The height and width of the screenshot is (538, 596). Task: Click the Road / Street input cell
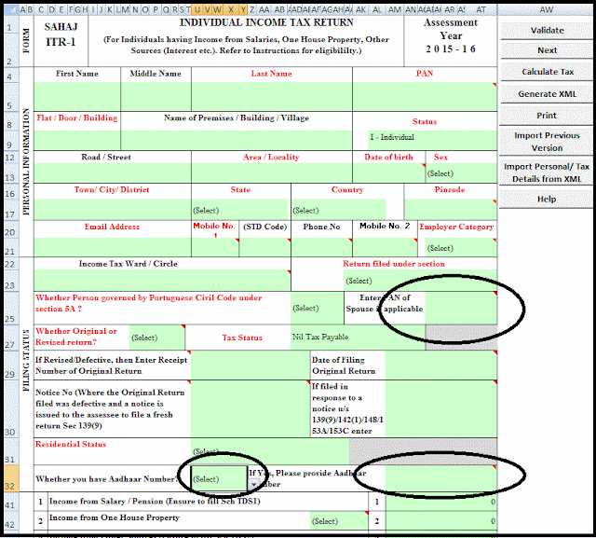click(x=113, y=173)
